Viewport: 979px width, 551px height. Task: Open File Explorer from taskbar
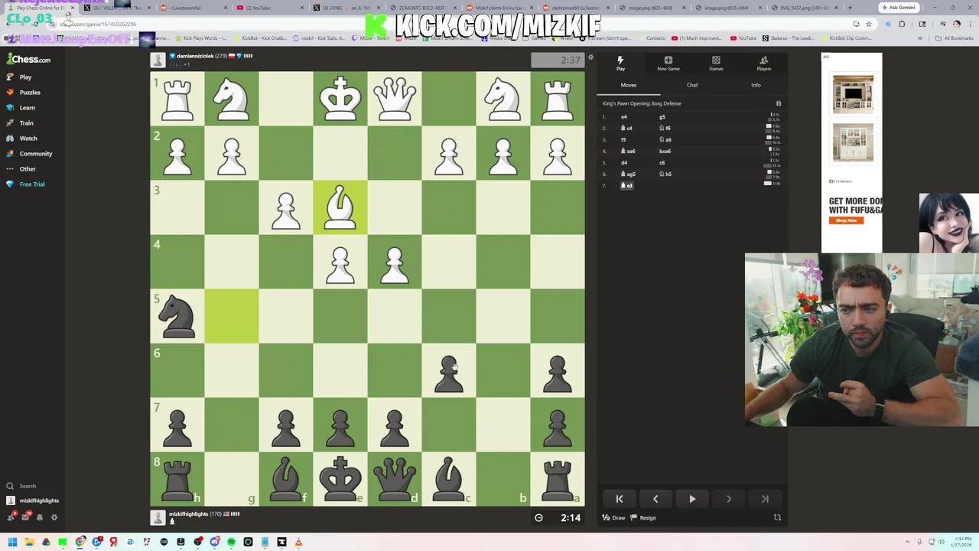click(29, 543)
